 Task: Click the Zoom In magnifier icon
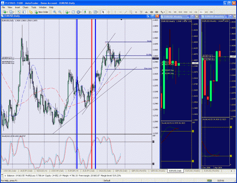[x=55, y=12]
